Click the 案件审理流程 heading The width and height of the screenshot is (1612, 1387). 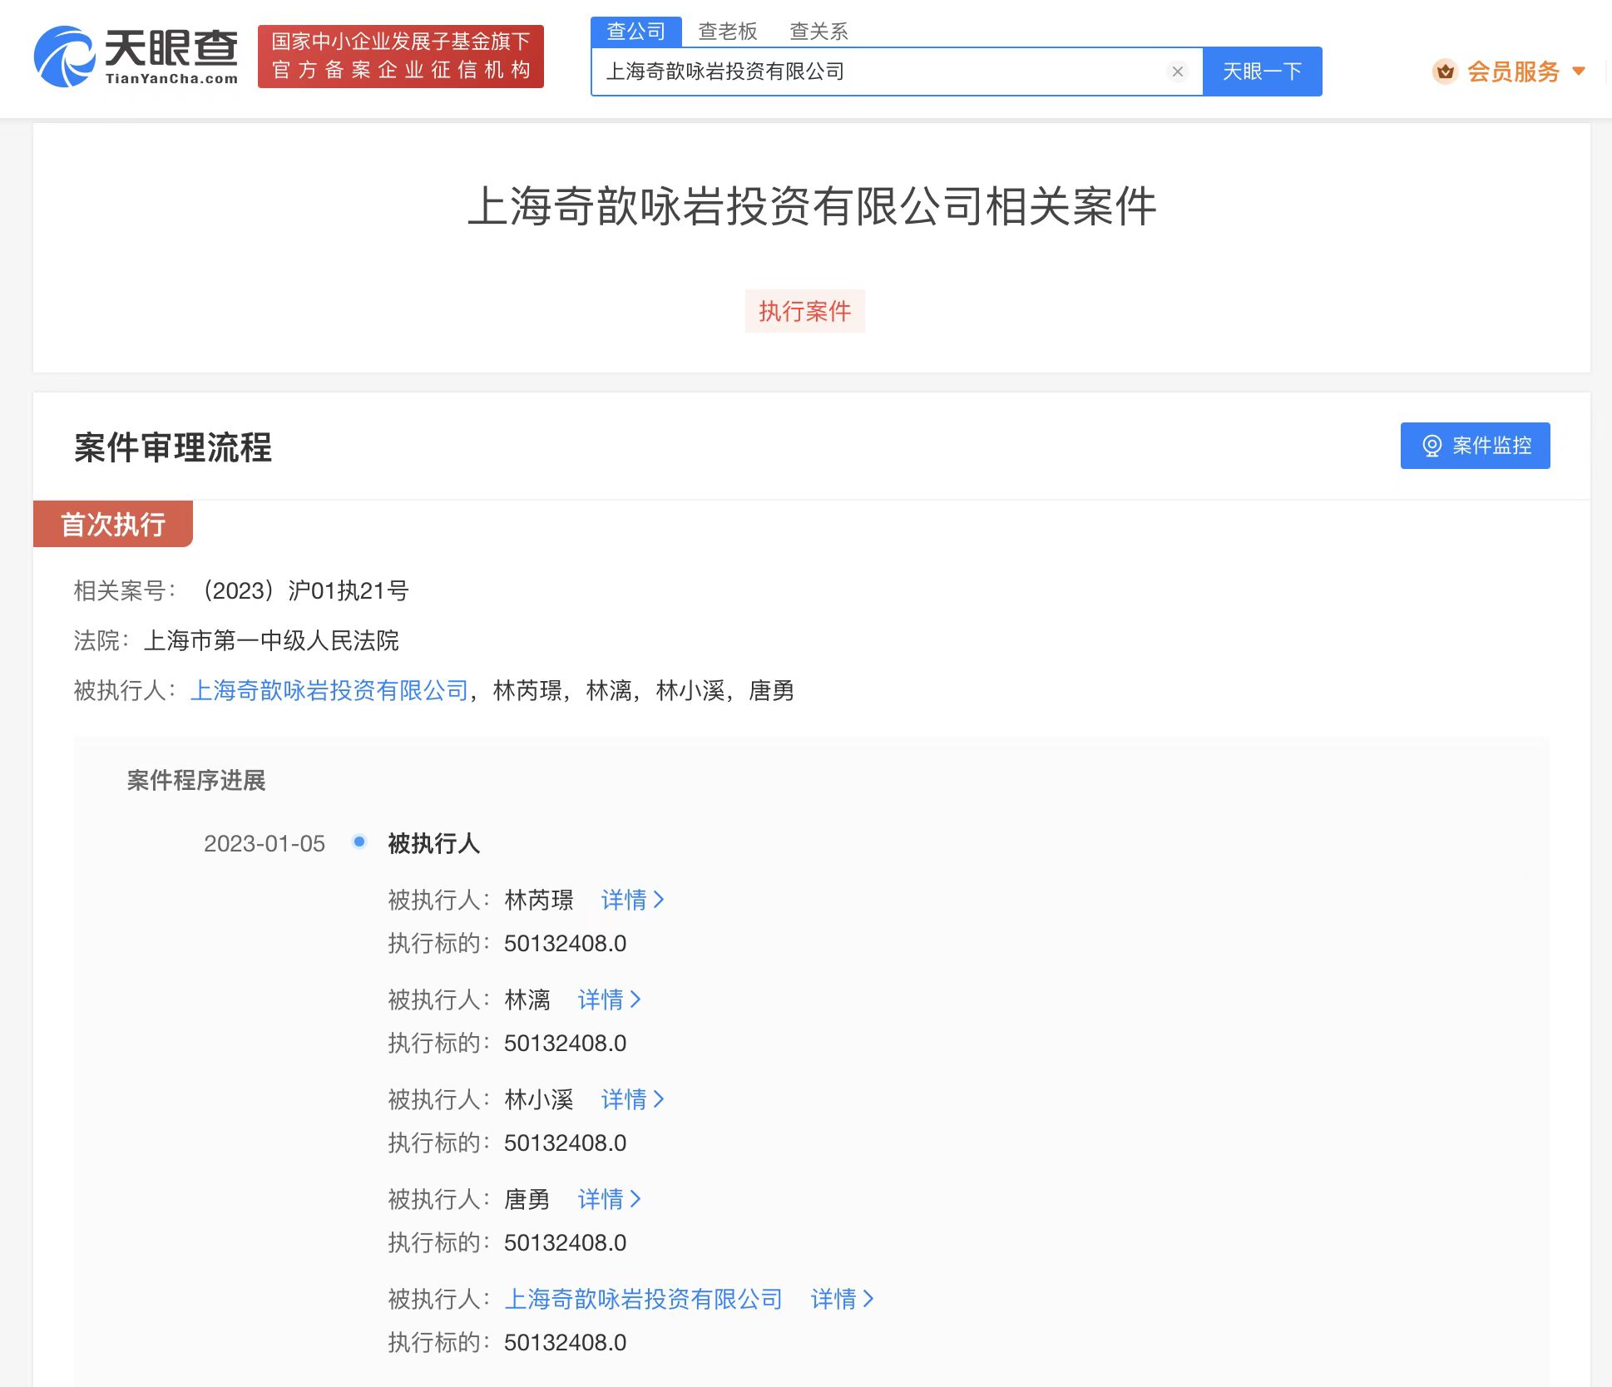(173, 447)
